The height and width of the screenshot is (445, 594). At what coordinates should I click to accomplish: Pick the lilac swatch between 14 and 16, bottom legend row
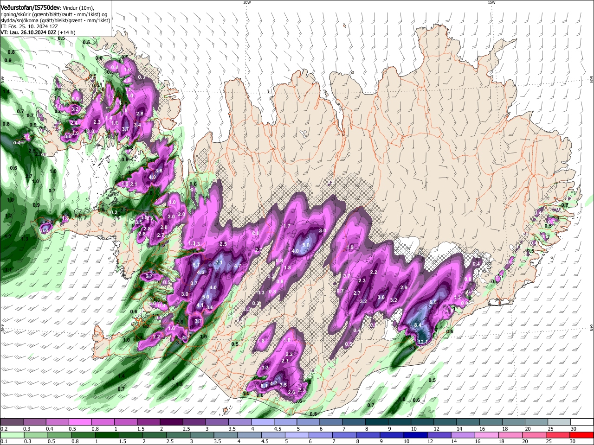464,435
